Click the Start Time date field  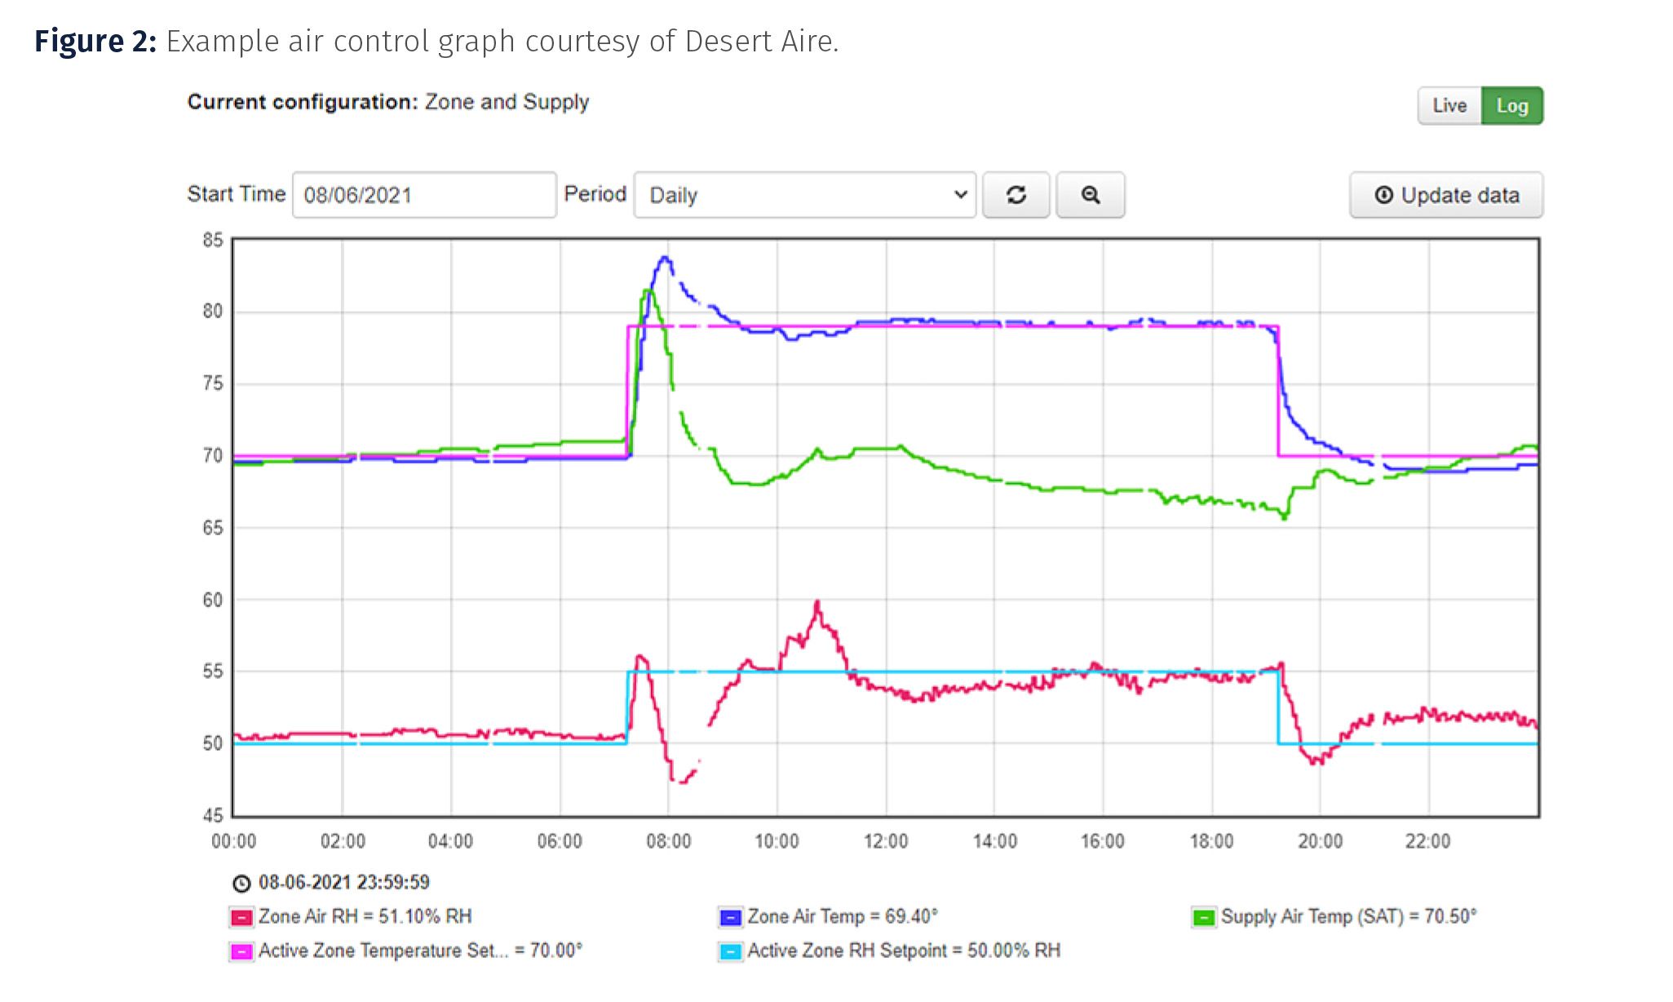point(424,195)
